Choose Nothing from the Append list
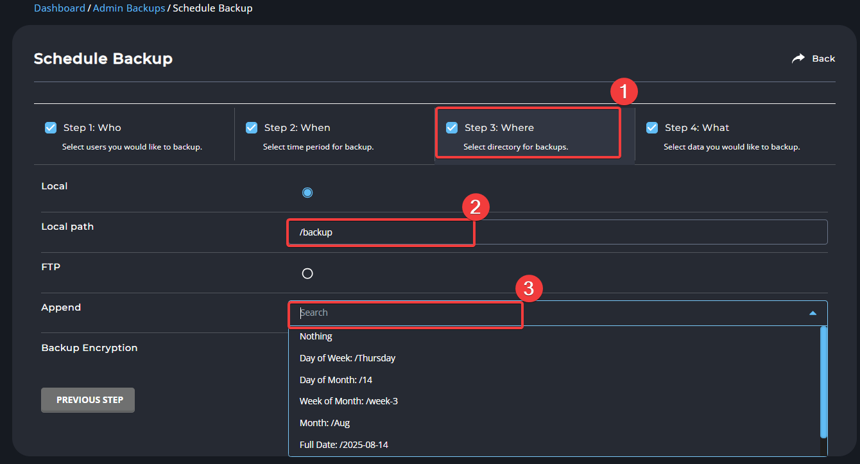The image size is (860, 464). point(316,336)
